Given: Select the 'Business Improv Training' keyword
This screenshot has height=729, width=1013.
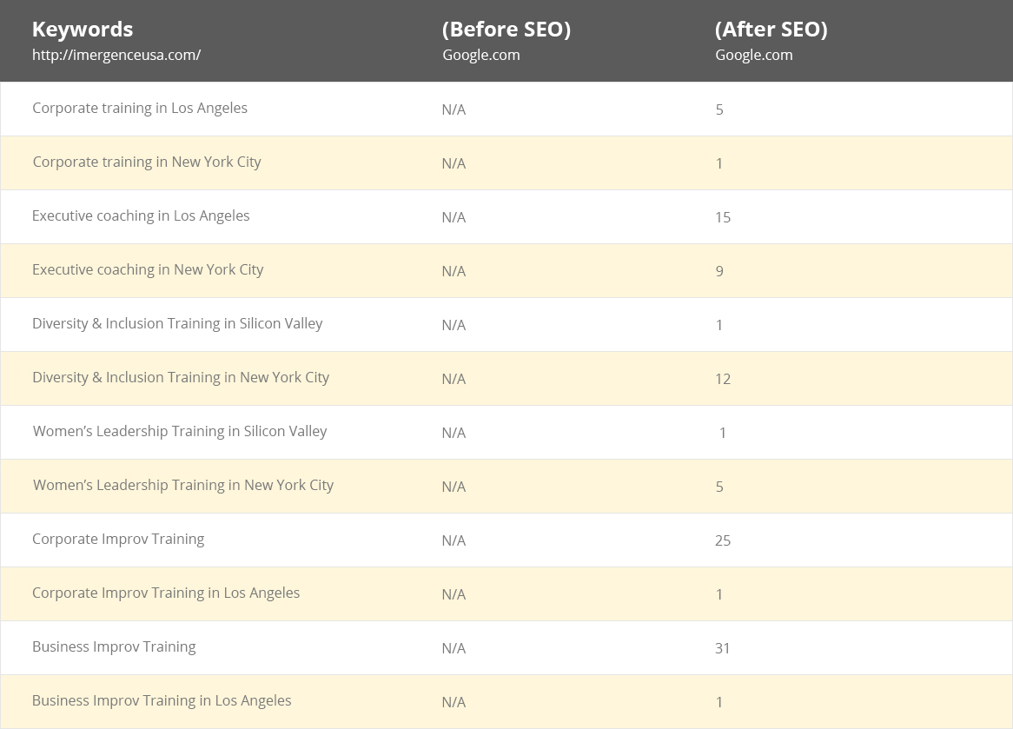Looking at the screenshot, I should click(x=114, y=647).
